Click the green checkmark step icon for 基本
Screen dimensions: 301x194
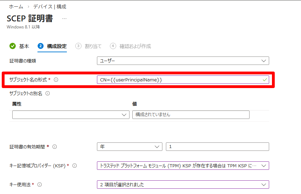13,46
